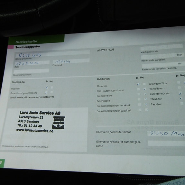Image resolution: width=185 pixels, height=185 pixels.
Task: Click the (indtil næste påkrævede serviceeftersyn) note
Action: click(32, 97)
